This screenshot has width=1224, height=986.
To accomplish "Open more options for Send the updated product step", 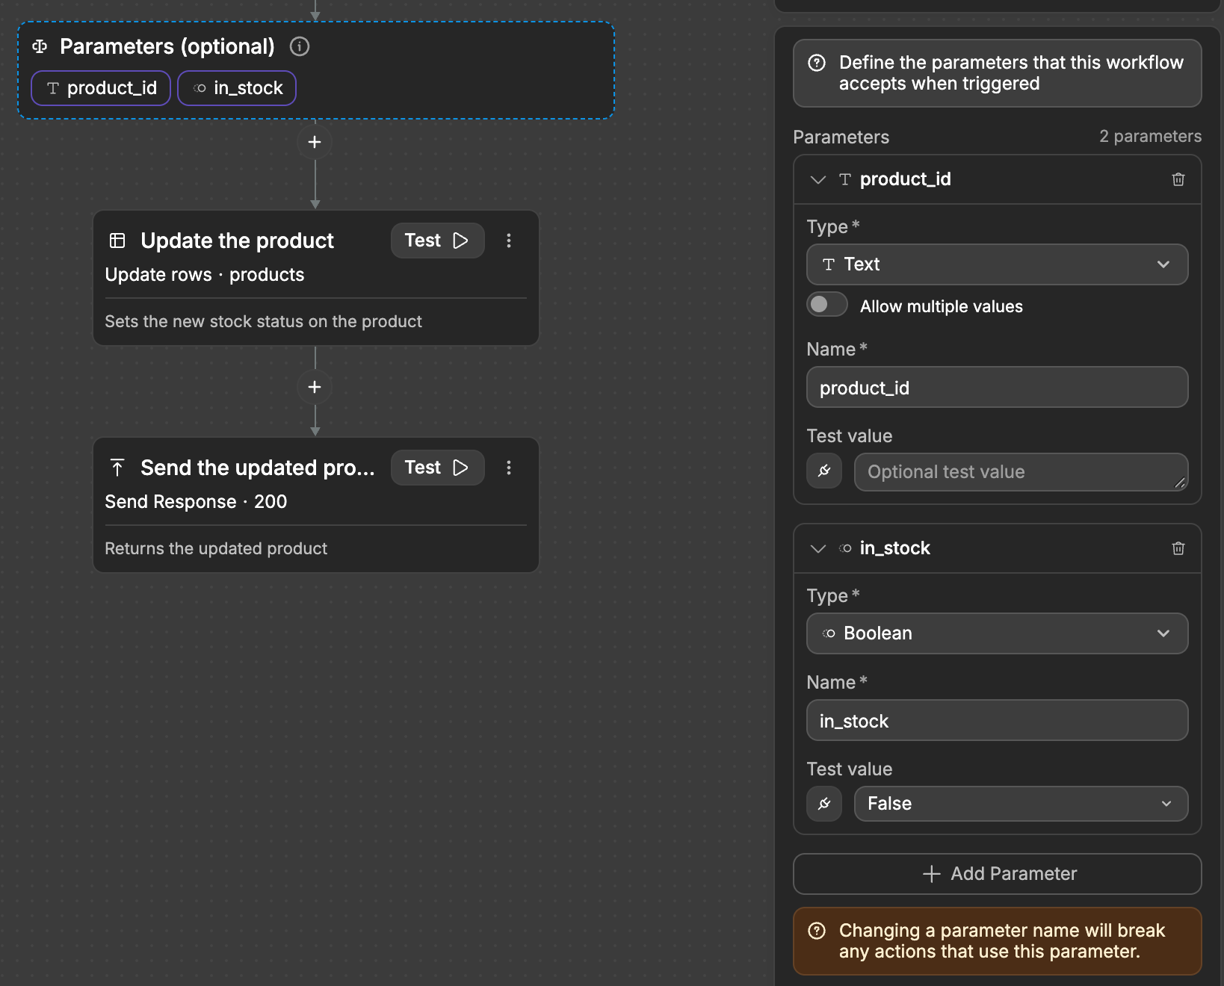I will point(509,468).
